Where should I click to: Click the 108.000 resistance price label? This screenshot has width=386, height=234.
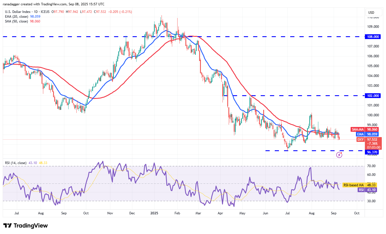point(372,37)
